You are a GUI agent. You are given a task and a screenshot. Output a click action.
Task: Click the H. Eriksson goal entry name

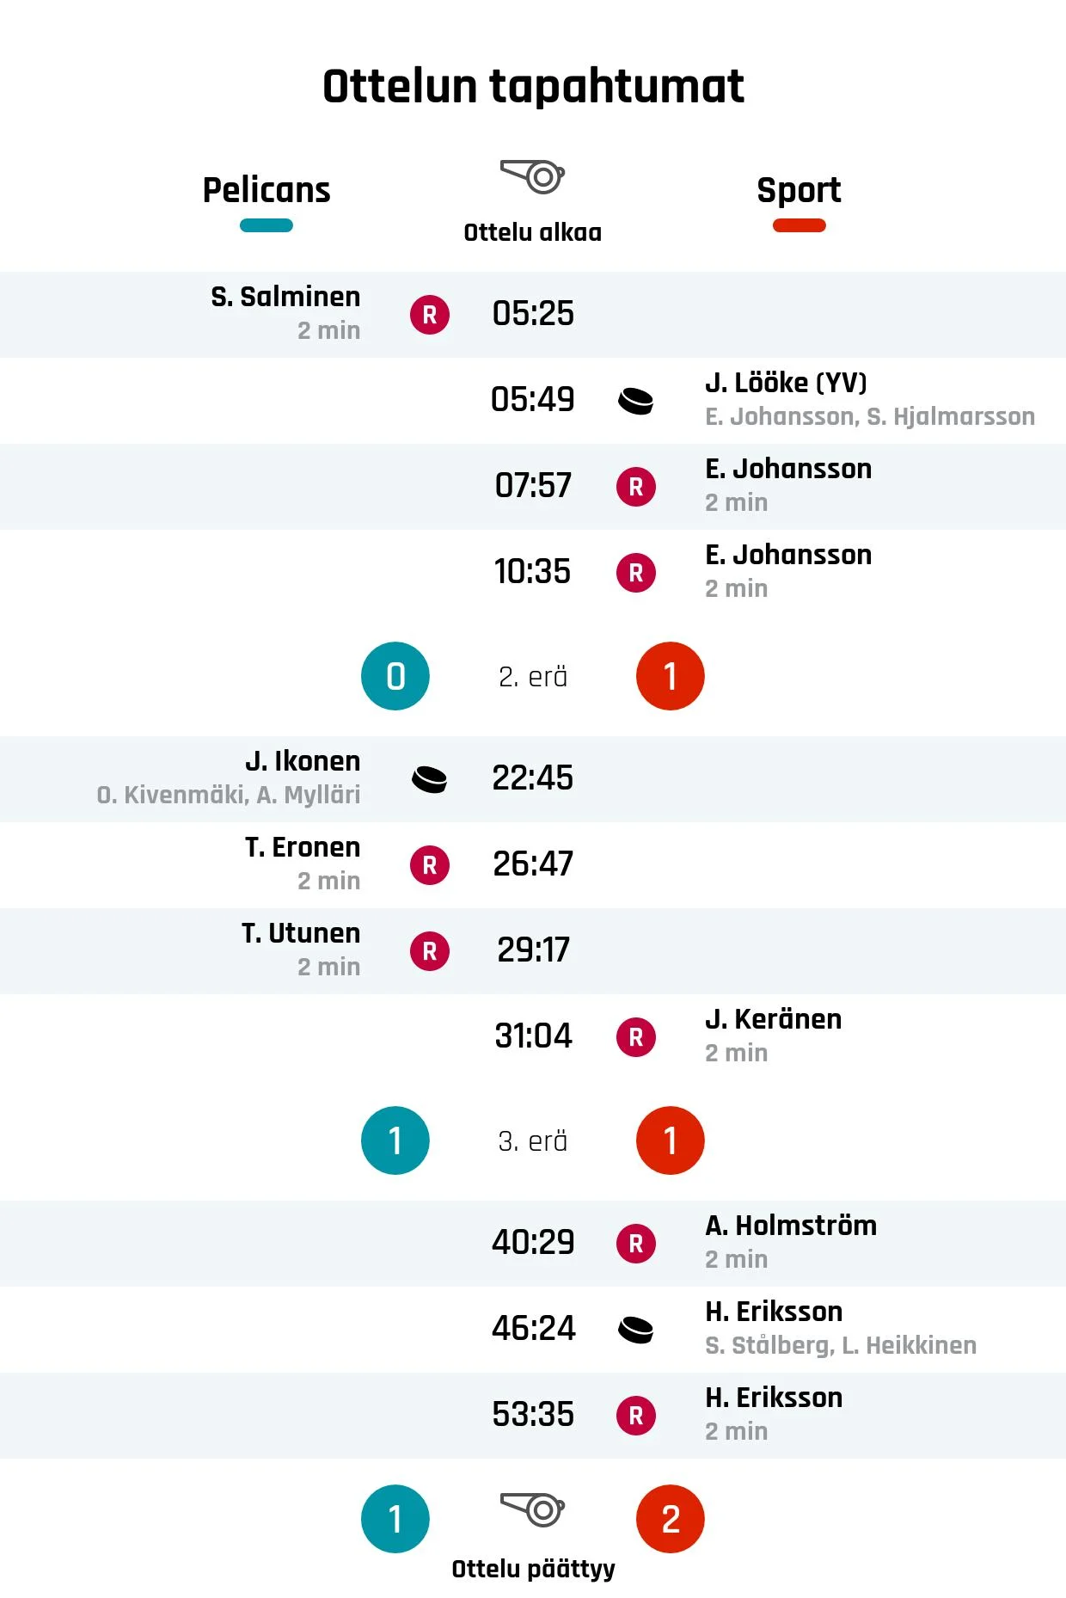click(x=774, y=1312)
